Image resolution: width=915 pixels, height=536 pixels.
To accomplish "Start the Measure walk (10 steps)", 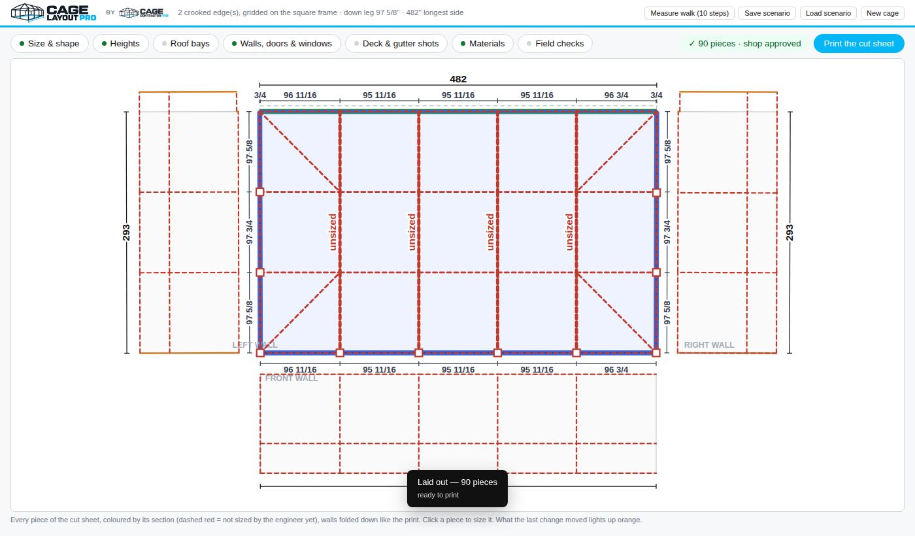I will 690,13.
